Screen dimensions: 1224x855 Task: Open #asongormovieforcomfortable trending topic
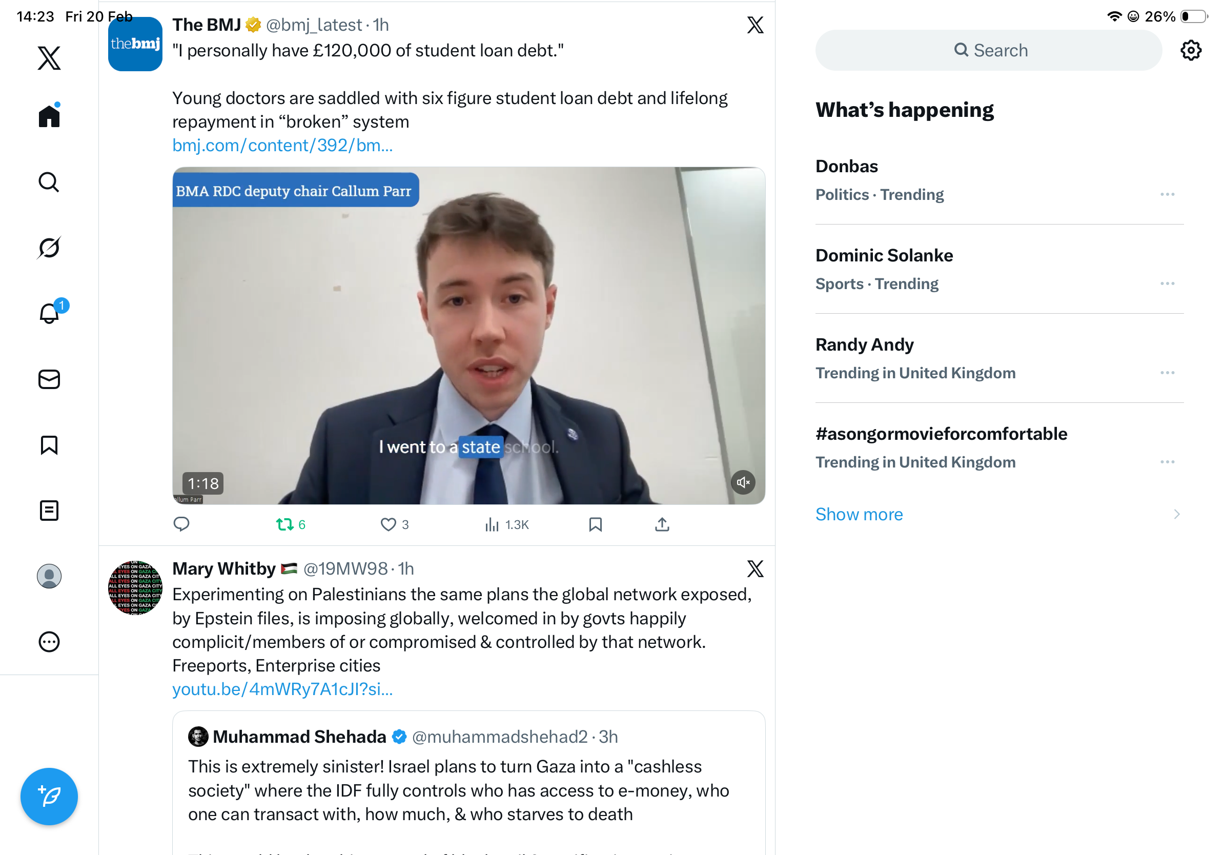pos(941,434)
